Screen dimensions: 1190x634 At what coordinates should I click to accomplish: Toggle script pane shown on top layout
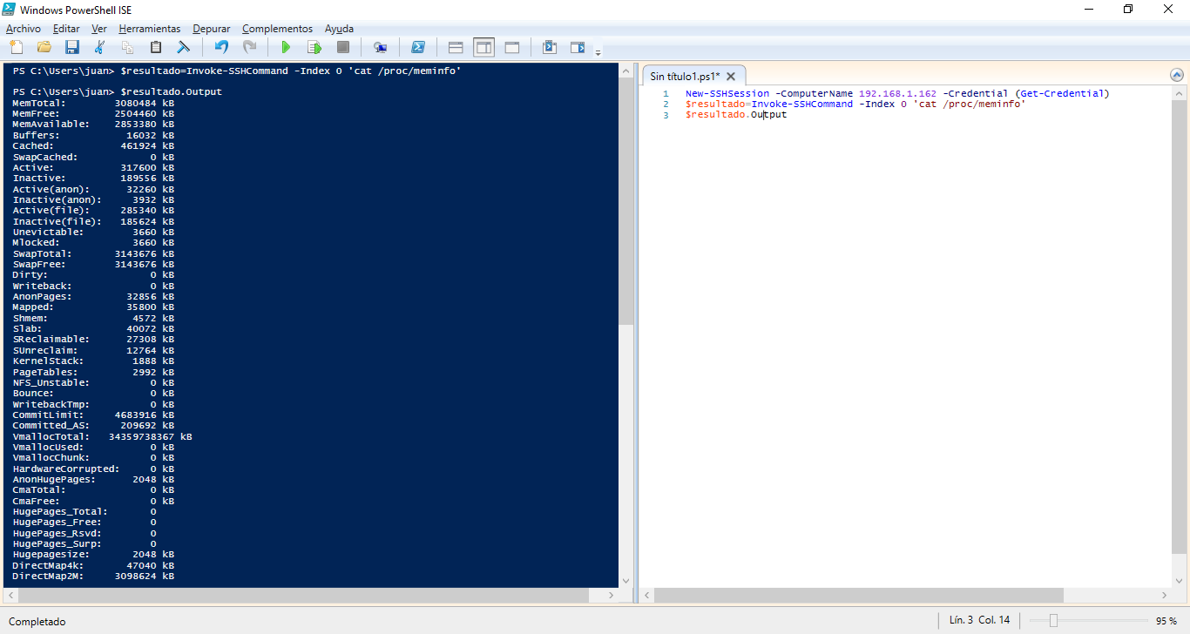coord(456,47)
